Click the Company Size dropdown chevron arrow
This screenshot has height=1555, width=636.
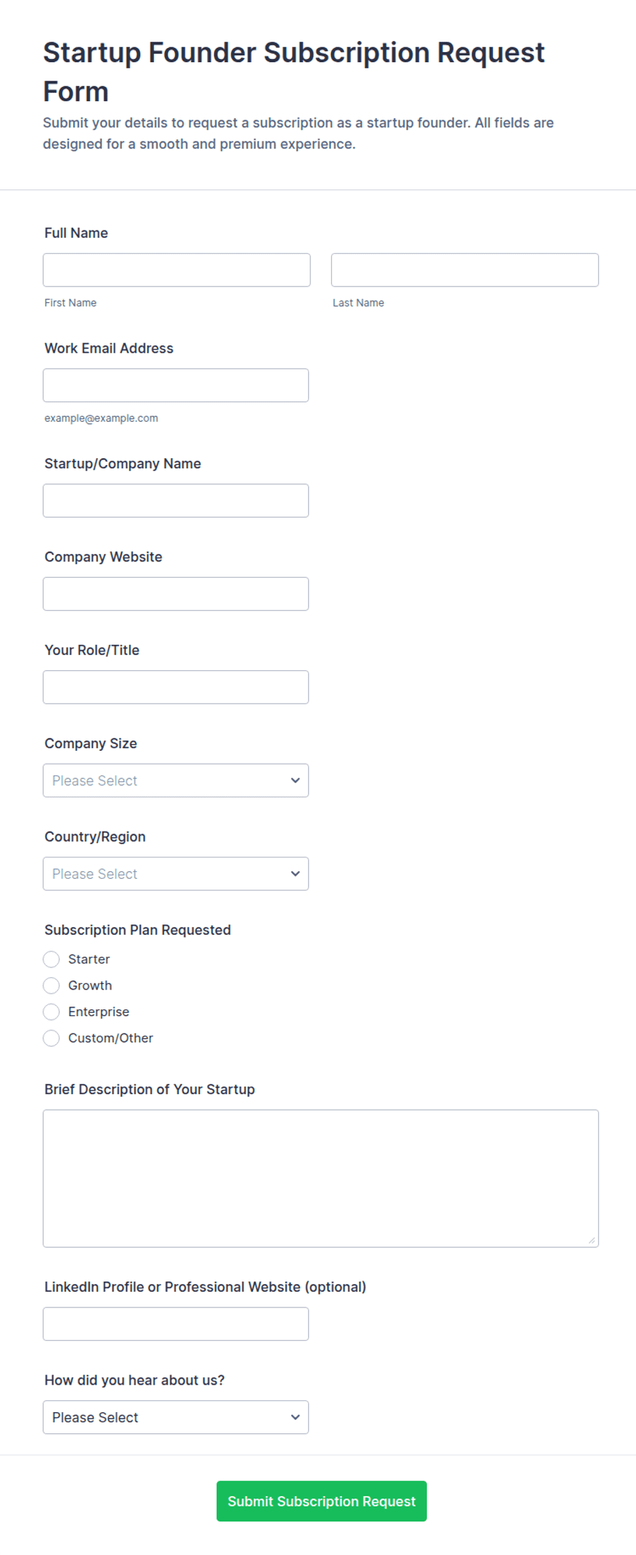click(x=295, y=781)
